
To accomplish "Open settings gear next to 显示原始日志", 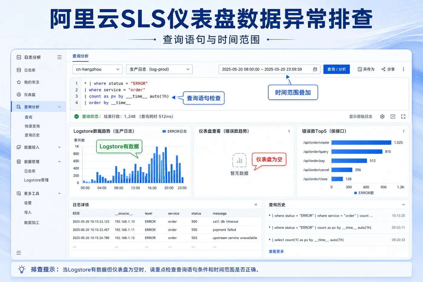I will click(x=382, y=116).
